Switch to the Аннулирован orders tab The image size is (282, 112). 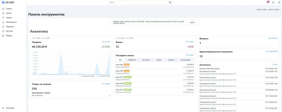click(x=185, y=60)
